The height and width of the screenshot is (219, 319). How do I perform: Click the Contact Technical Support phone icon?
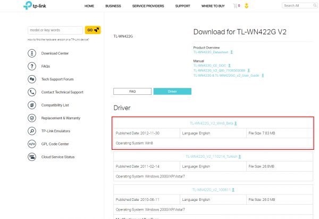point(31,92)
